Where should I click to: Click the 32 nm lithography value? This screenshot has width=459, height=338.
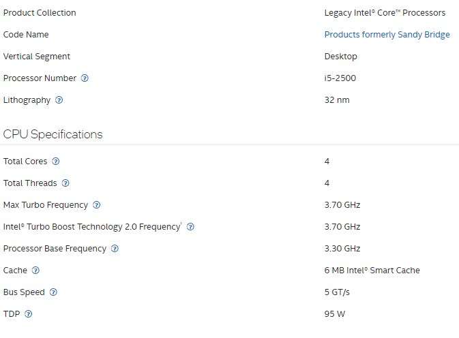coord(337,100)
